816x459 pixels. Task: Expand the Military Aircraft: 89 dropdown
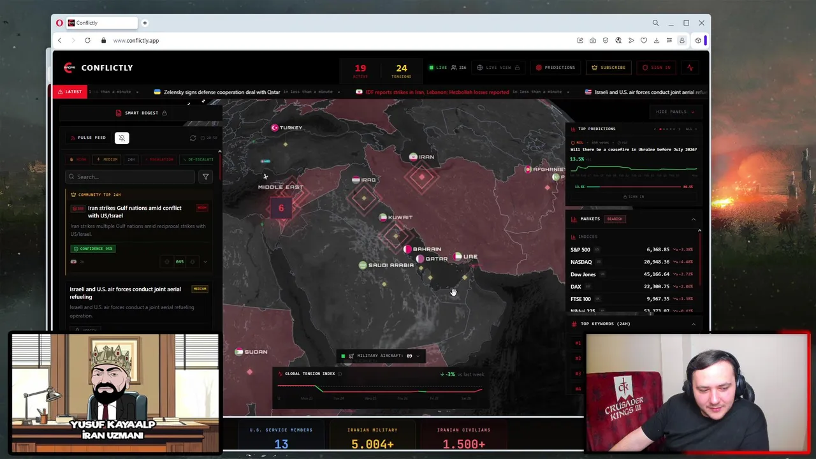(x=380, y=356)
